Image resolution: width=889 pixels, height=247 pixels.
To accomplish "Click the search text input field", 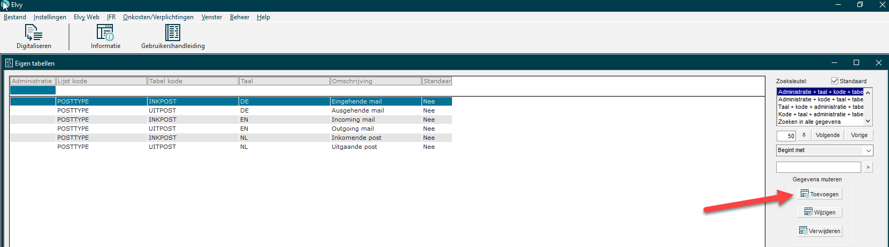I will point(818,168).
